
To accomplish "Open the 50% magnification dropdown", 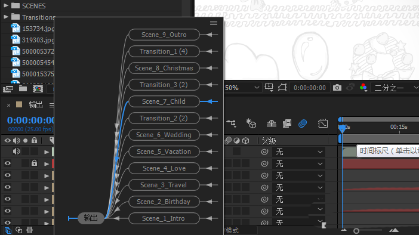I will [x=242, y=88].
